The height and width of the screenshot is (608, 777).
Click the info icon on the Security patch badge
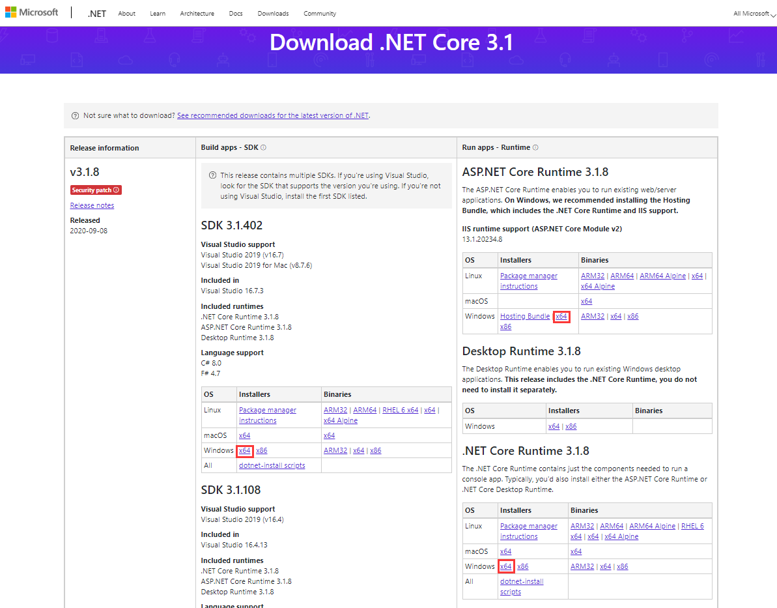click(115, 190)
